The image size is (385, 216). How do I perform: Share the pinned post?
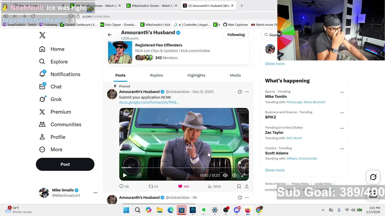point(247,186)
